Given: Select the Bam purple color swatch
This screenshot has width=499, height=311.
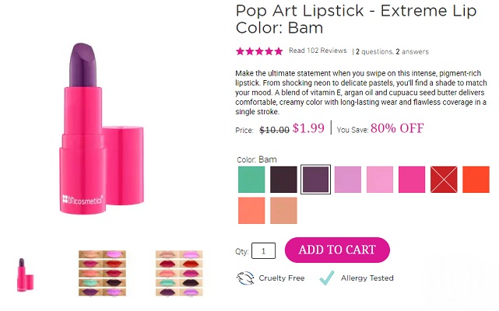Looking at the screenshot, I should tap(315, 180).
